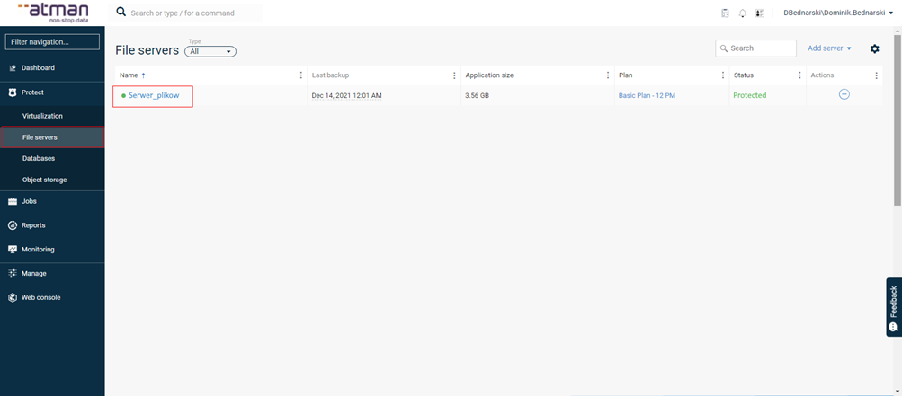Open Dashboard in the sidebar

click(38, 68)
